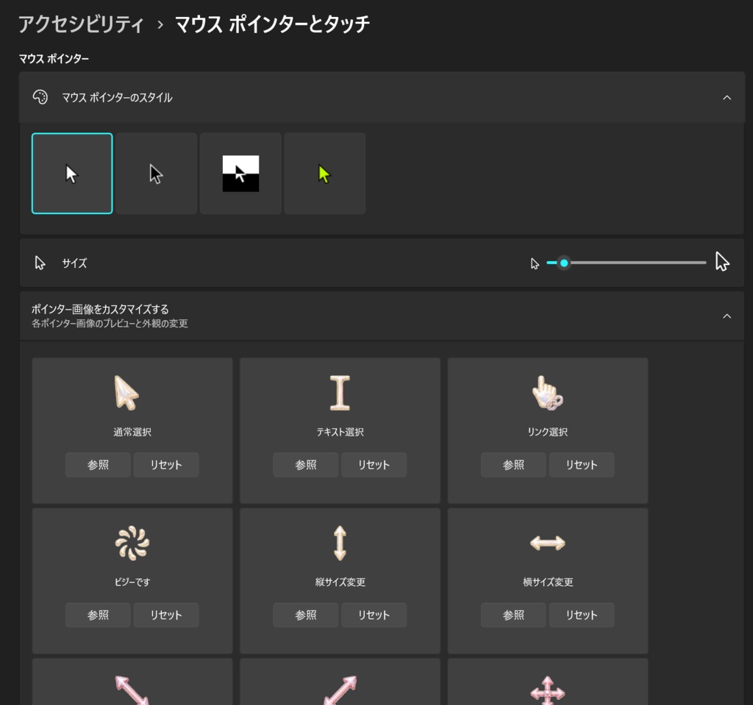Click the 各ポインター画像のプレビューと外観の変更 description
Viewport: 753px width, 705px height.
[110, 323]
